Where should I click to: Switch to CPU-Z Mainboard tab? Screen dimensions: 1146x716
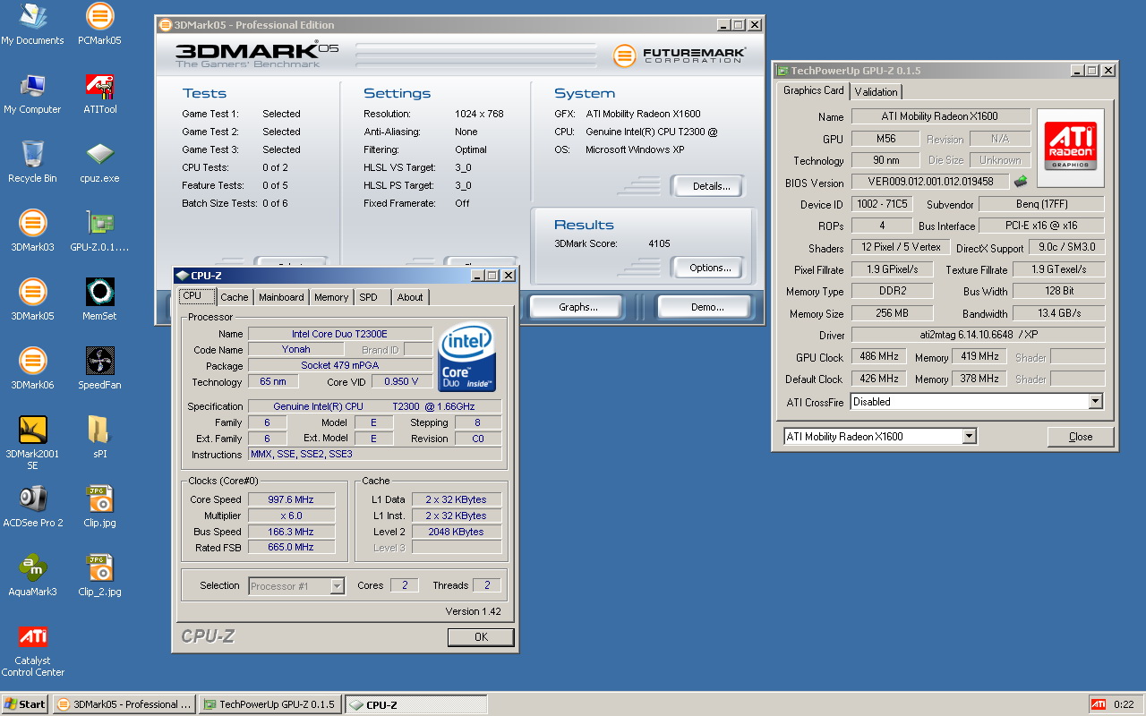[281, 297]
